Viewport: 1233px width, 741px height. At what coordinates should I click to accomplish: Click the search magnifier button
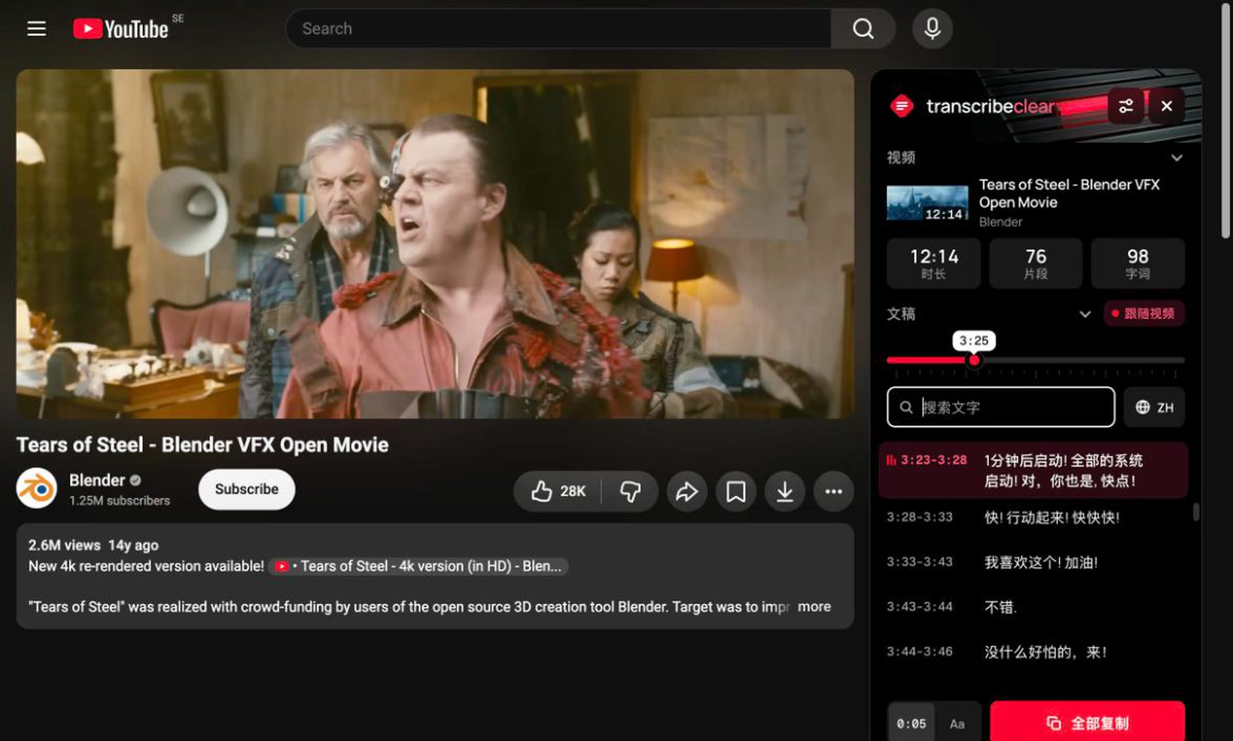[x=863, y=29]
